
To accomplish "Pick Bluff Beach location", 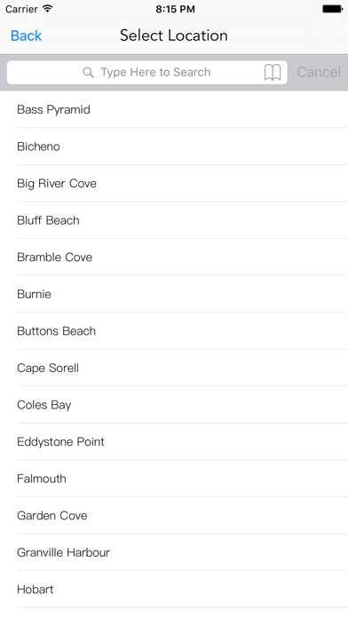I will [x=174, y=220].
